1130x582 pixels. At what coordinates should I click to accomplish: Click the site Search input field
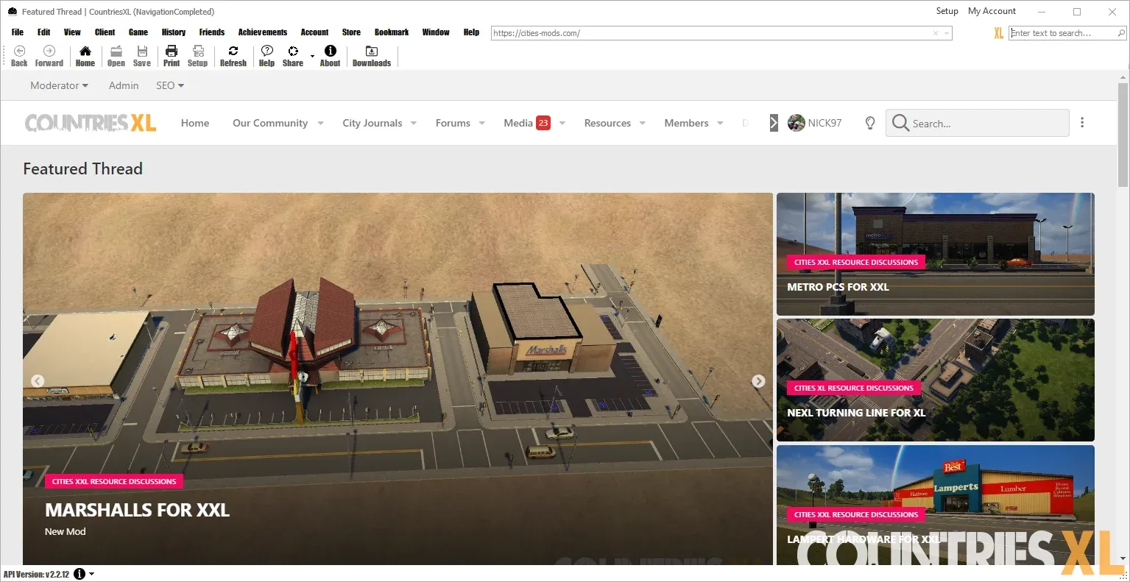click(986, 124)
